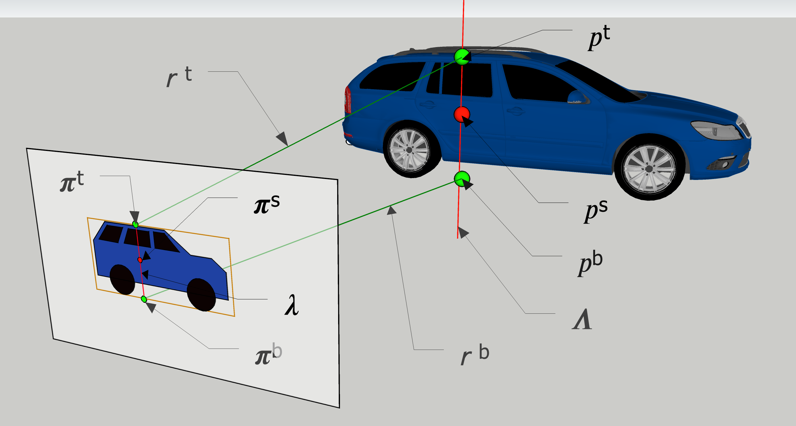Click green π^t point atop 2D car
Image resolution: width=796 pixels, height=426 pixels.
click(135, 224)
